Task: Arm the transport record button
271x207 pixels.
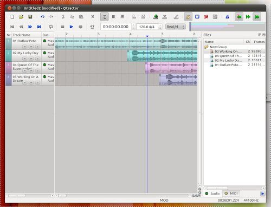Action: (x=80, y=27)
